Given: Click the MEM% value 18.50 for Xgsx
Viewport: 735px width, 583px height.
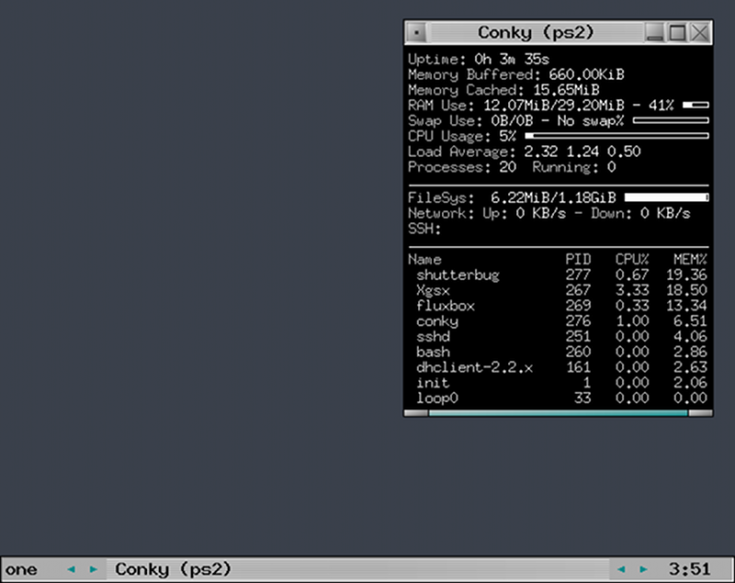Looking at the screenshot, I should coord(686,290).
